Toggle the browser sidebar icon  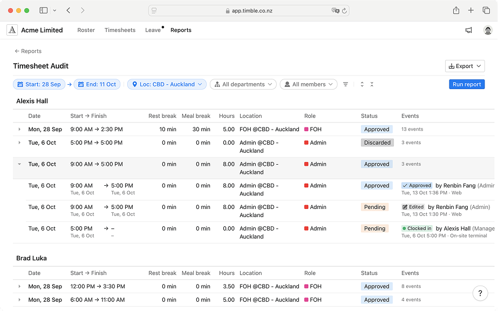click(44, 10)
